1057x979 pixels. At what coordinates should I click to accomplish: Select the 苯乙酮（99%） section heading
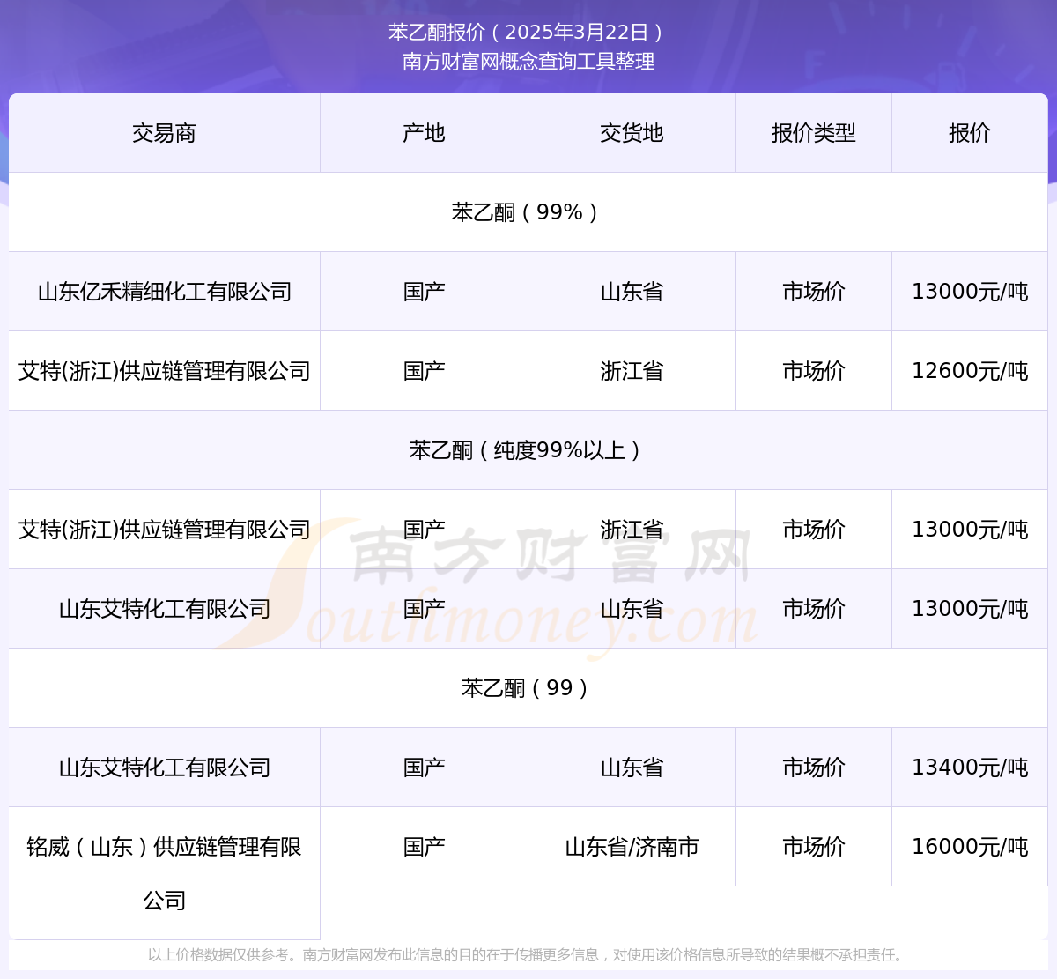(528, 212)
